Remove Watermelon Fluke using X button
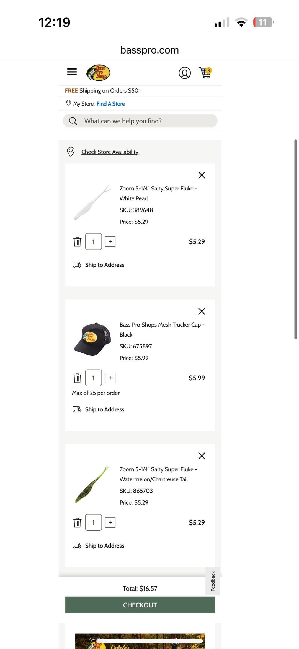299x649 pixels. 202,456
